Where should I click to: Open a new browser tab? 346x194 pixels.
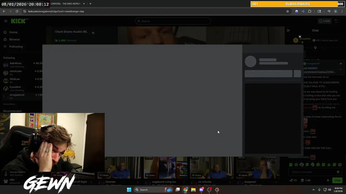pos(90,4)
